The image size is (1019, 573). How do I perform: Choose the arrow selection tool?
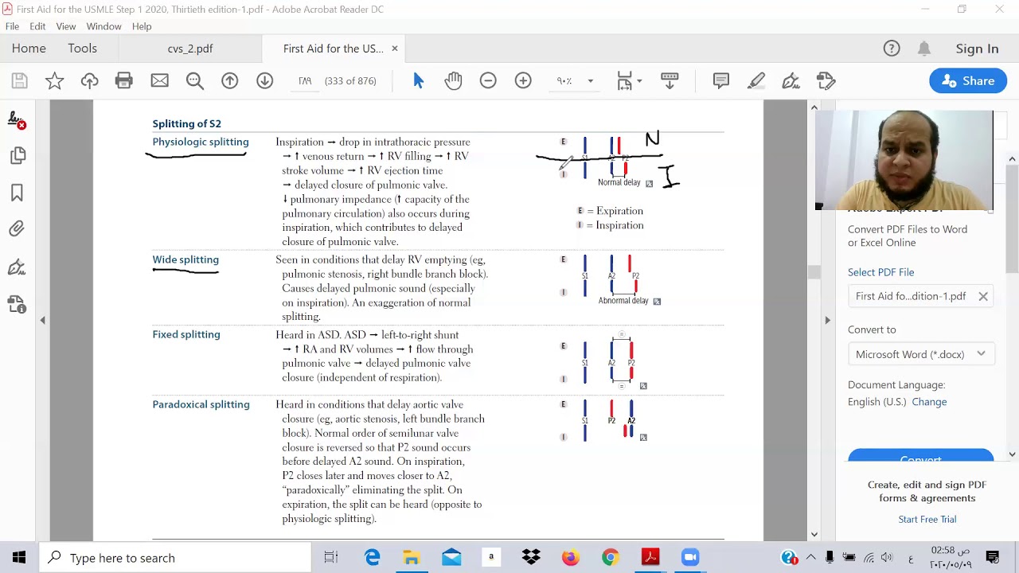click(419, 80)
